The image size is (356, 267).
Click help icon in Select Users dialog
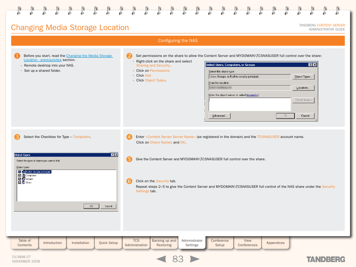tap(310, 65)
